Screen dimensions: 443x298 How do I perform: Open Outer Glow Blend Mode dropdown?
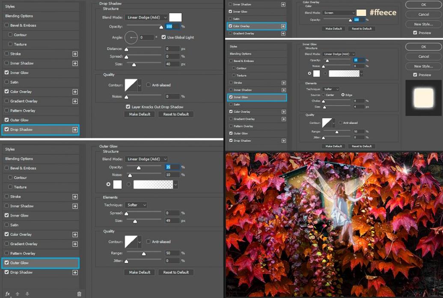[x=147, y=159]
